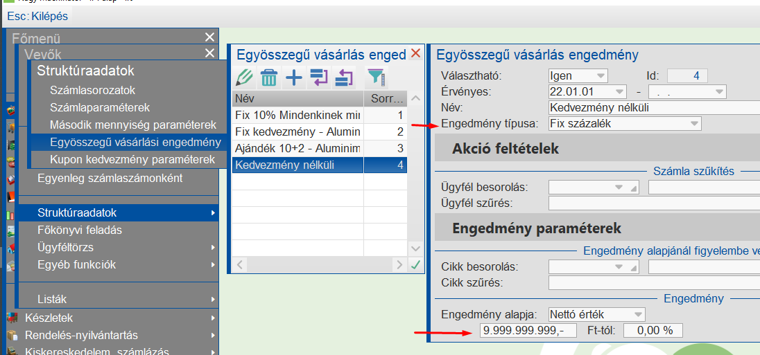
Task: Expand the Listák submenu
Action: point(117,300)
